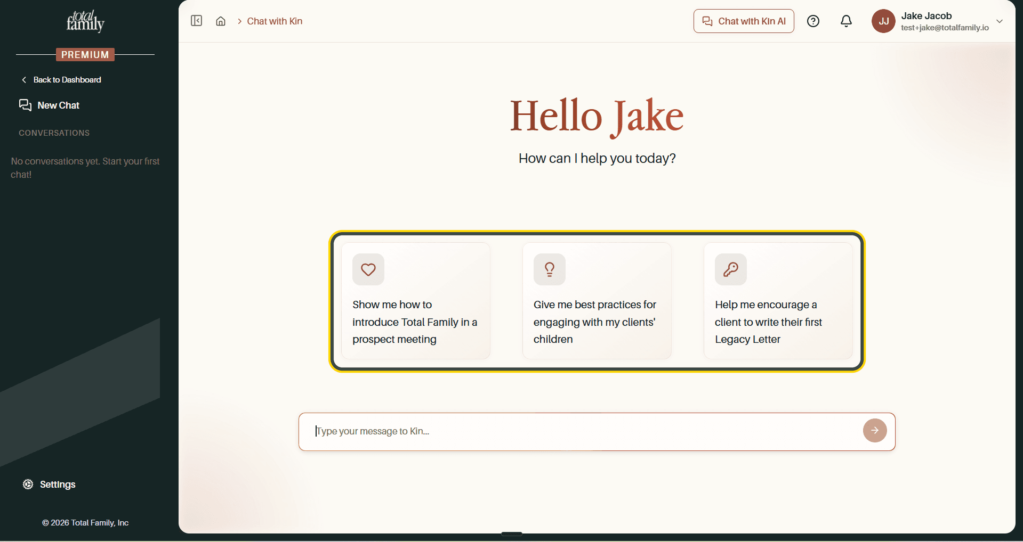Choose 'introduce Total Family in a prospect meeting' prompt
The width and height of the screenshot is (1023, 542).
(416, 301)
